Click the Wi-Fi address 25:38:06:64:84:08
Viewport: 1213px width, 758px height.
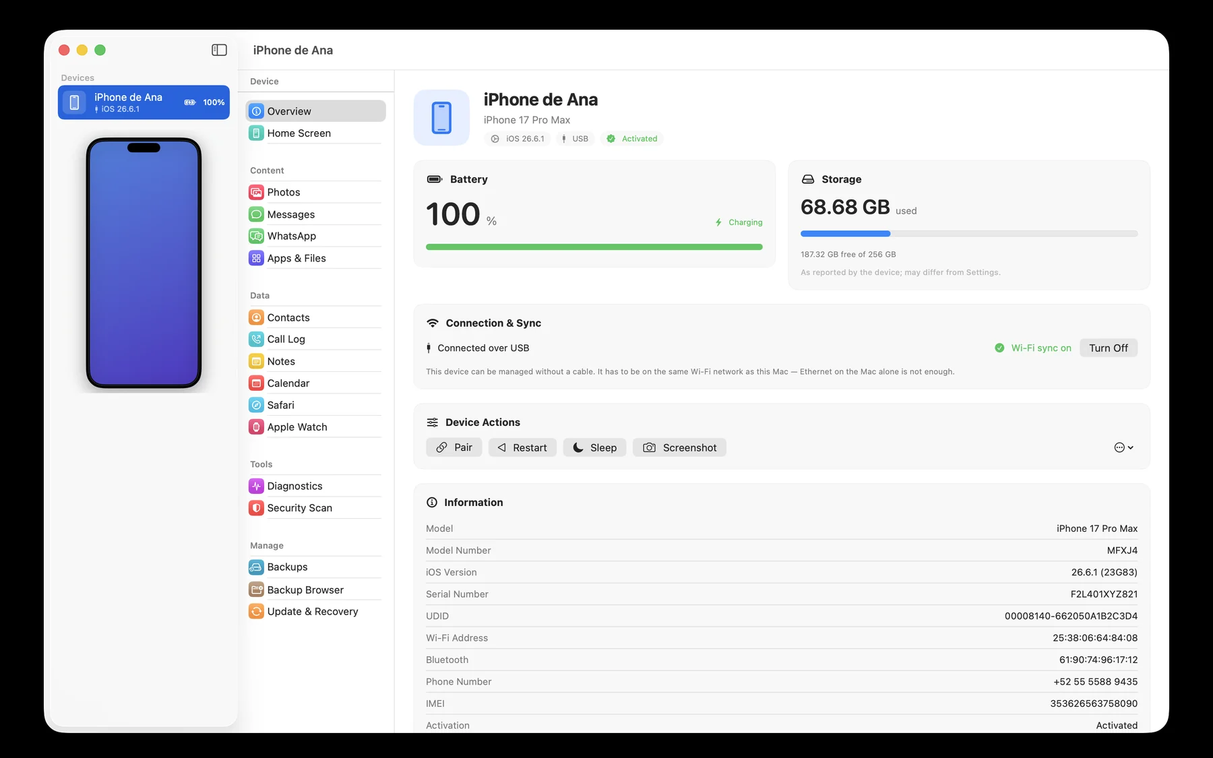click(1095, 638)
